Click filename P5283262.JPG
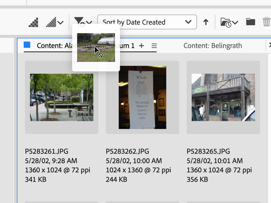 pos(127,151)
